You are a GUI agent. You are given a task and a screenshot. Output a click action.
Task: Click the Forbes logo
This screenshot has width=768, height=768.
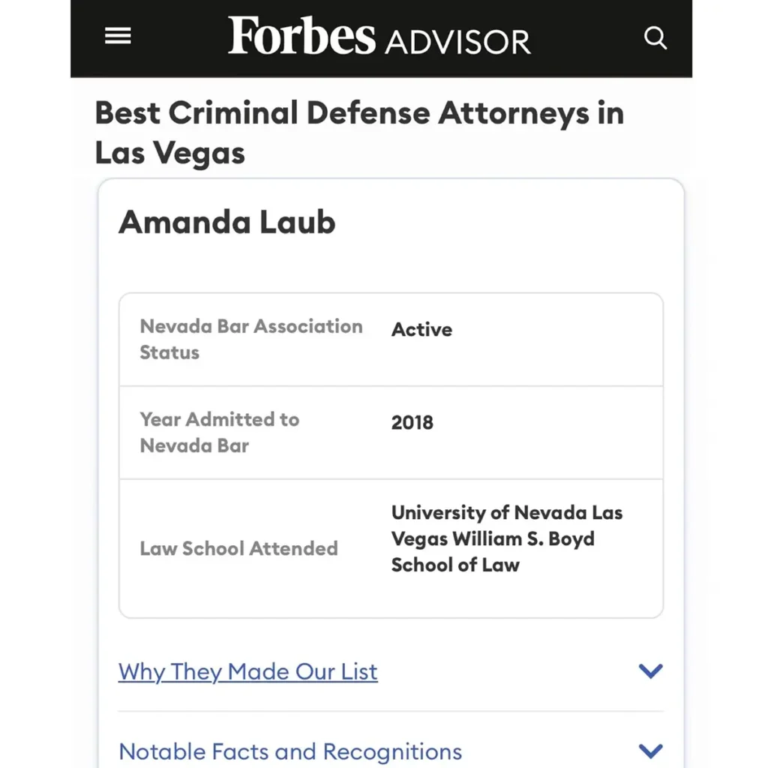[x=301, y=36]
